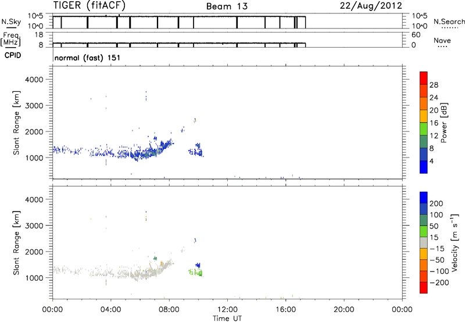
Task: Click the date 22/Aug/2012
Action: pyautogui.click(x=371, y=6)
